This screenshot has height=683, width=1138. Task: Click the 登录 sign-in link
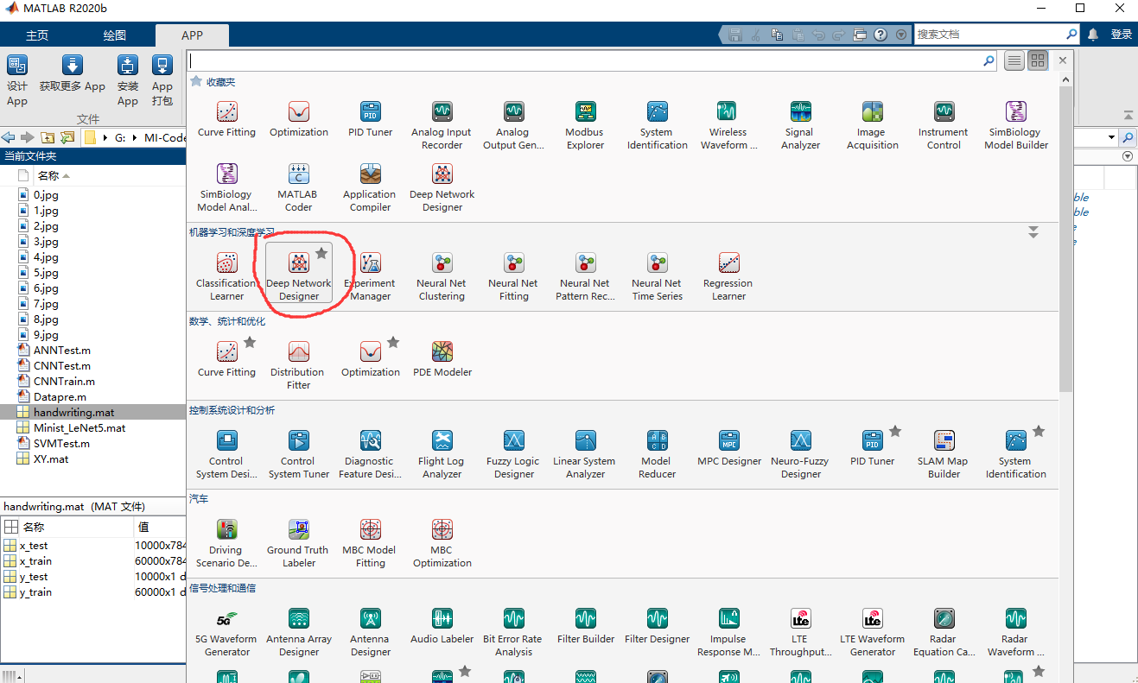(1121, 35)
